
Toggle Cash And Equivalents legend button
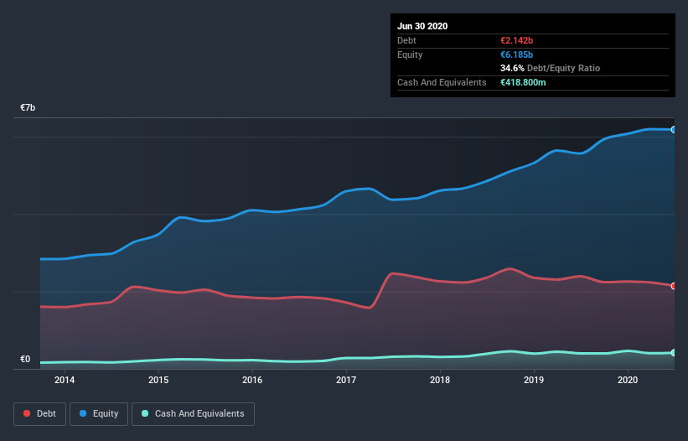[193, 414]
